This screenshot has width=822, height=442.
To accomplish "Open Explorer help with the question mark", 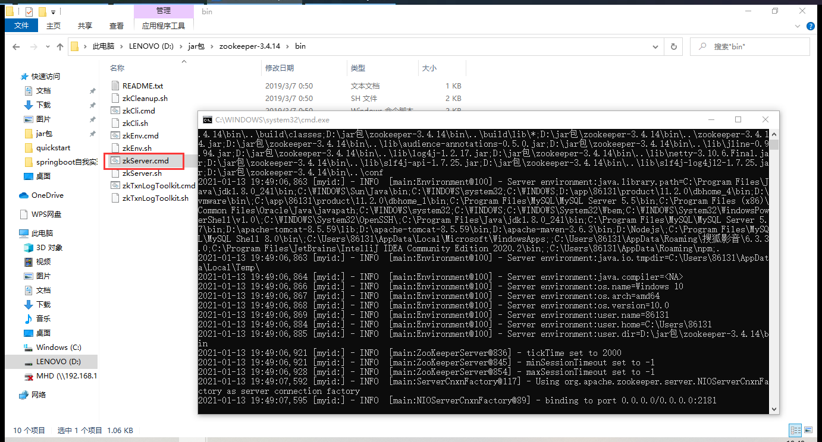I will click(810, 26).
